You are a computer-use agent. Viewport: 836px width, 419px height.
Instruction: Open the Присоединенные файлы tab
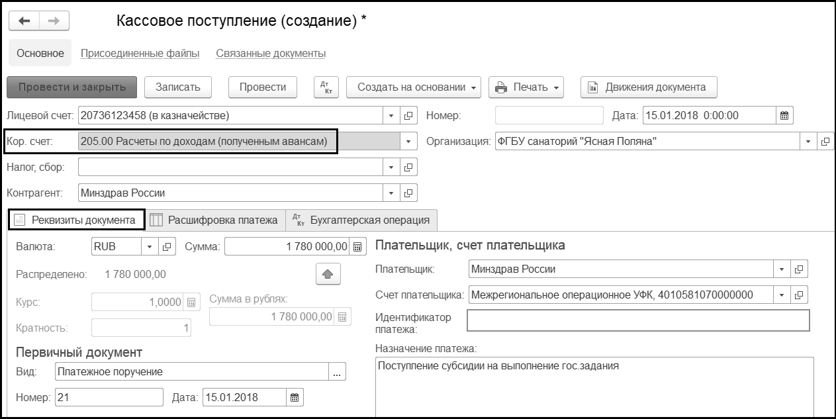[x=140, y=54]
